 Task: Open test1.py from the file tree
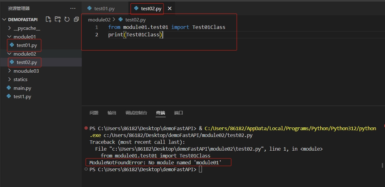coord(22,96)
